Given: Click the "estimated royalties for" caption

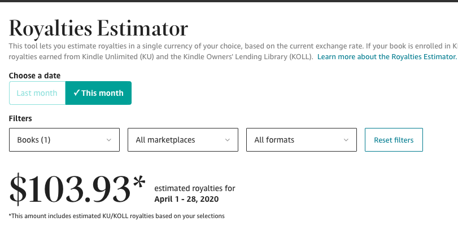Looking at the screenshot, I should (x=194, y=188).
